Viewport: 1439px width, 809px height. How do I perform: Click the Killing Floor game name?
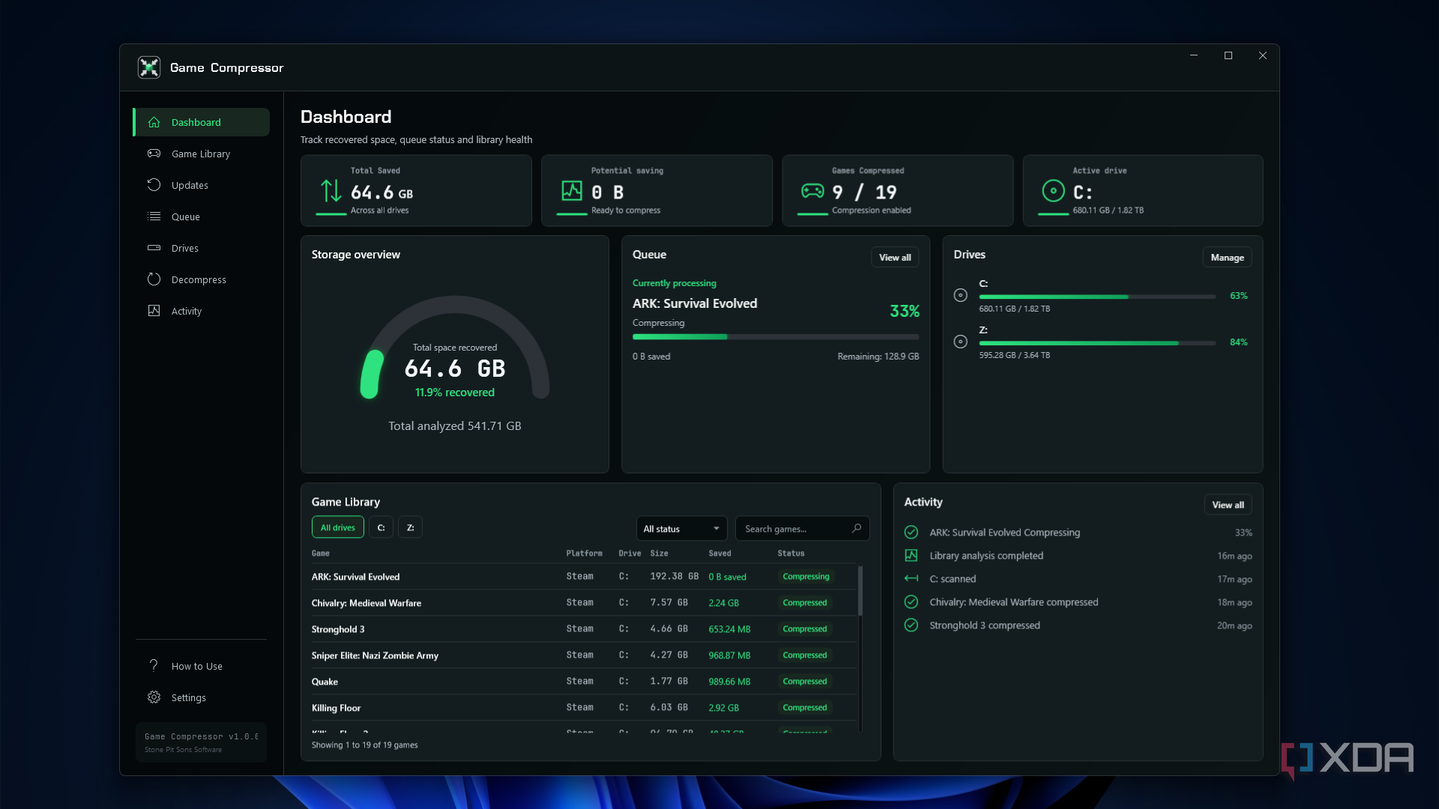(x=336, y=708)
